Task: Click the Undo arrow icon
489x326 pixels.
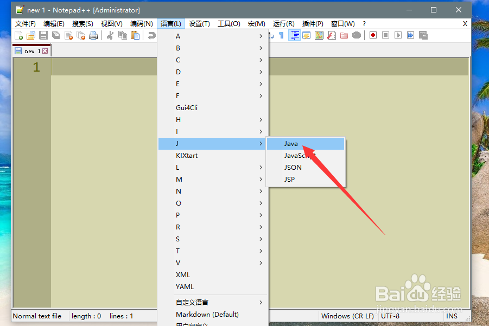Action: point(151,36)
